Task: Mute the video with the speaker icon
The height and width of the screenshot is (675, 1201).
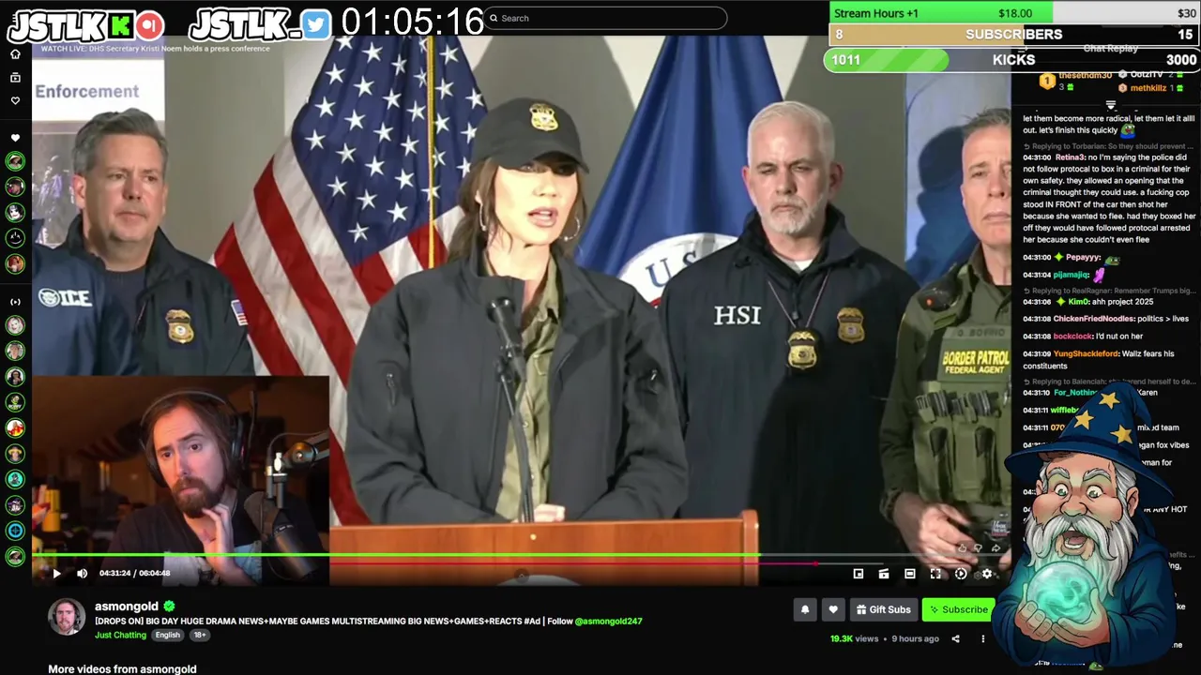Action: [82, 574]
